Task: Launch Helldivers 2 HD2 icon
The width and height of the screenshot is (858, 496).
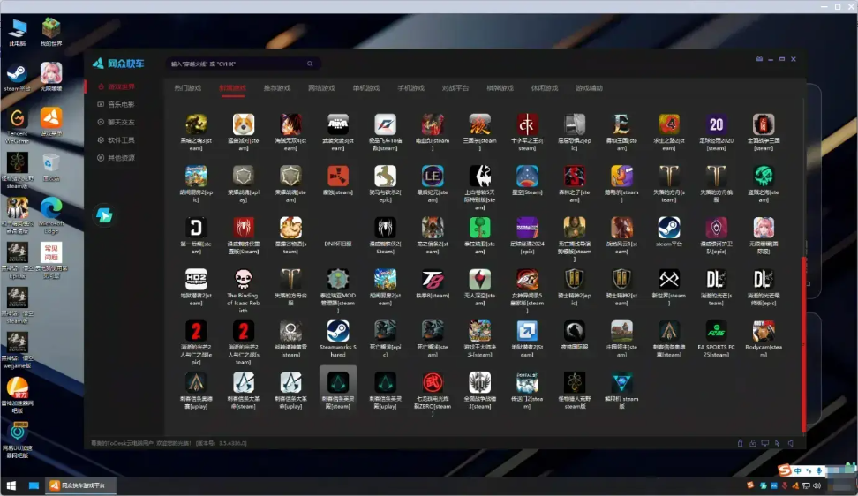Action: pyautogui.click(x=196, y=280)
